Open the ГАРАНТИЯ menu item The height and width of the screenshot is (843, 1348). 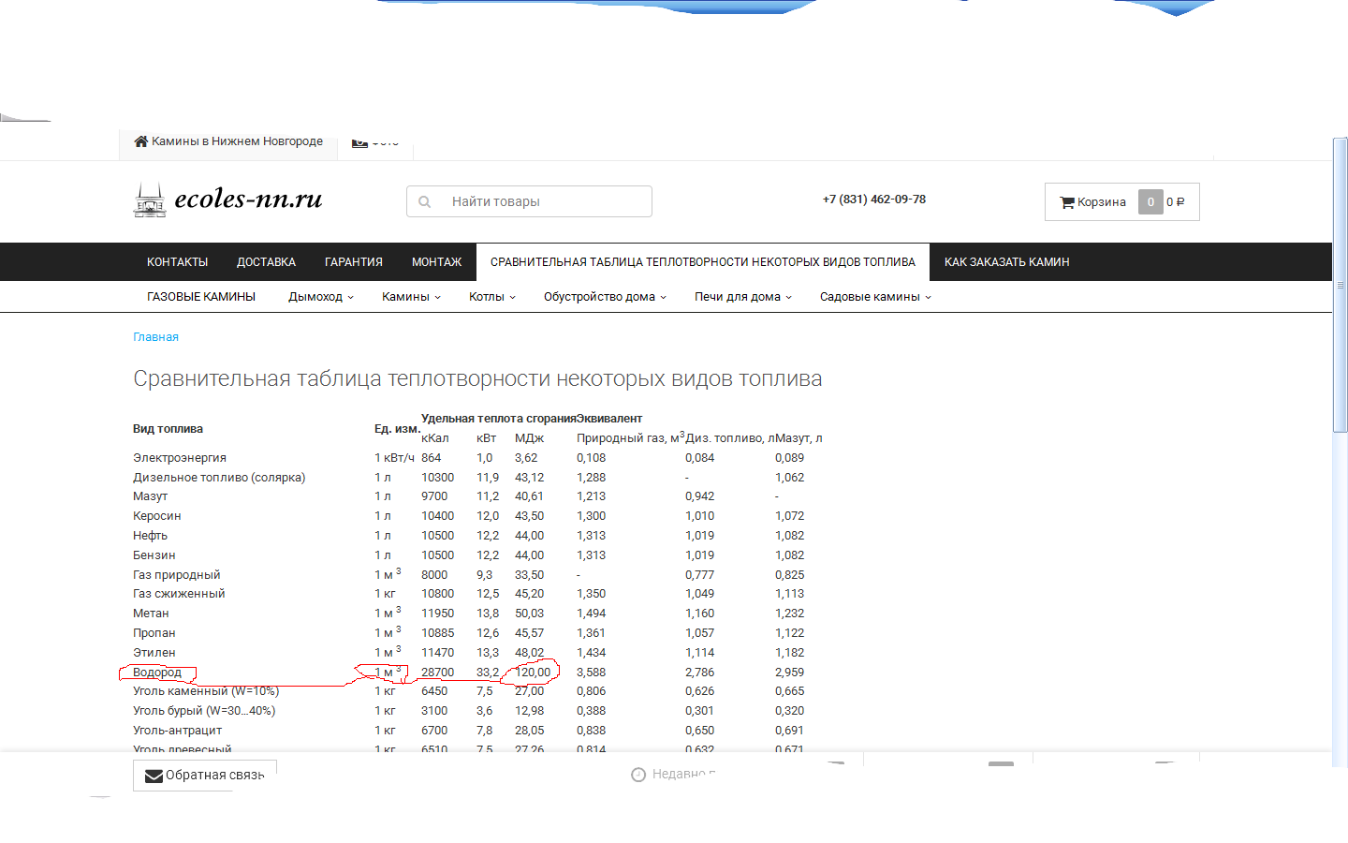pyautogui.click(x=353, y=262)
